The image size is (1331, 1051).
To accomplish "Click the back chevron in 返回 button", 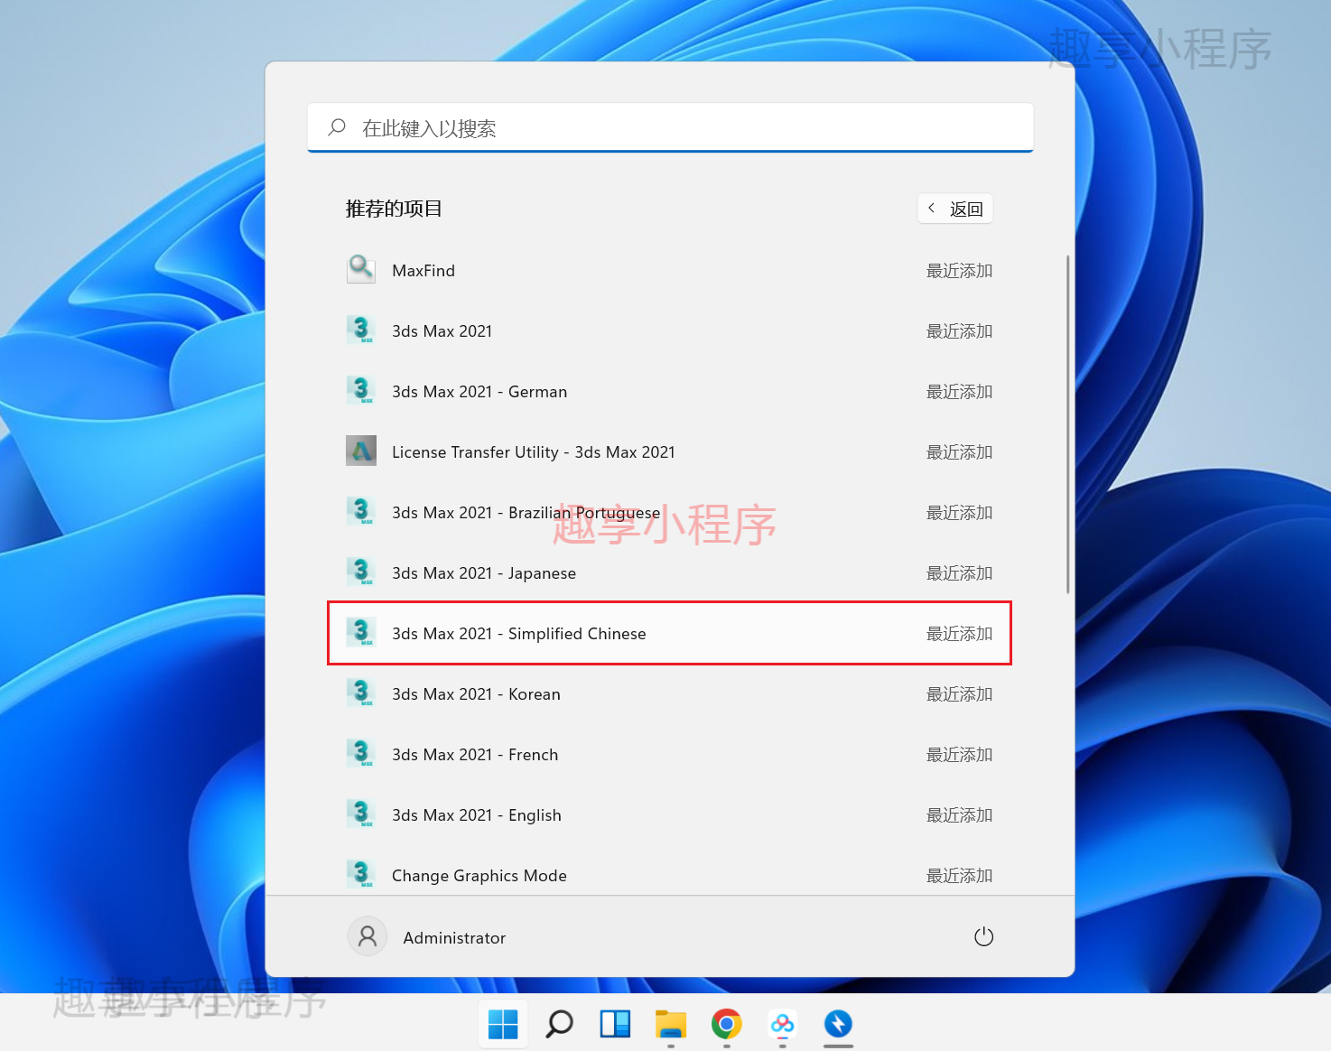I will pos(932,208).
